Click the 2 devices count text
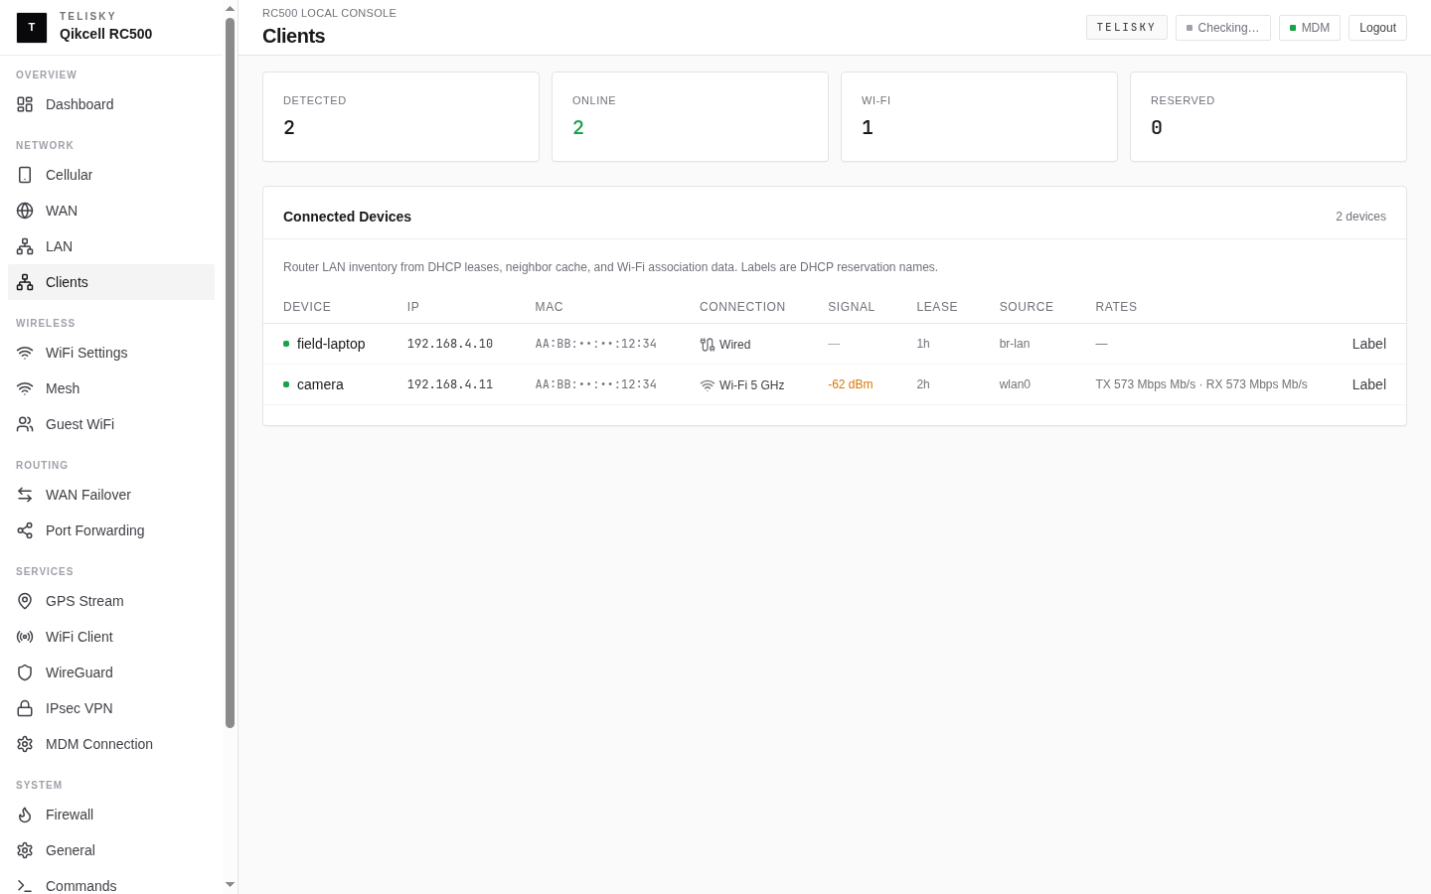 [1360, 217]
